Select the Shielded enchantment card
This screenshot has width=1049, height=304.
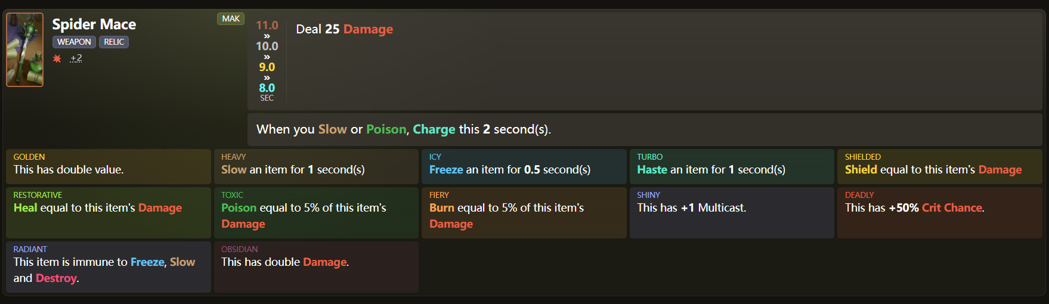(939, 166)
